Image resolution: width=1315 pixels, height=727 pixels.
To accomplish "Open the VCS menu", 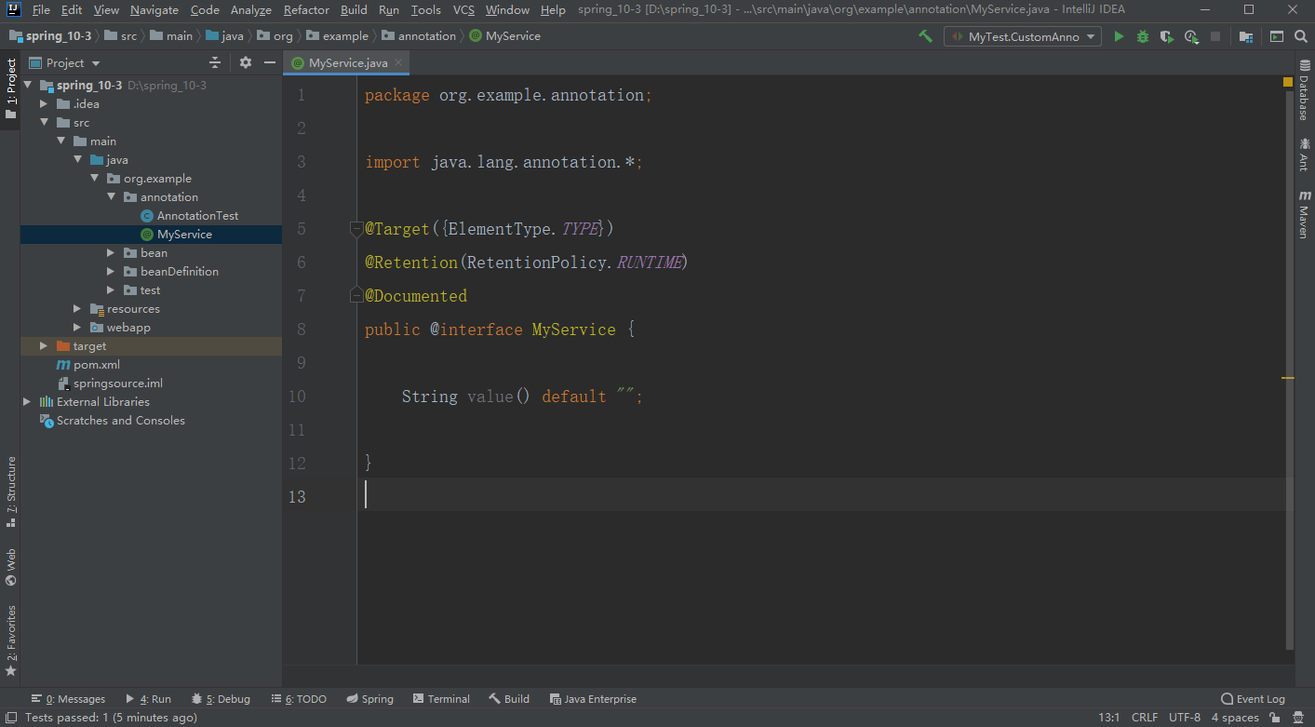I will click(463, 10).
